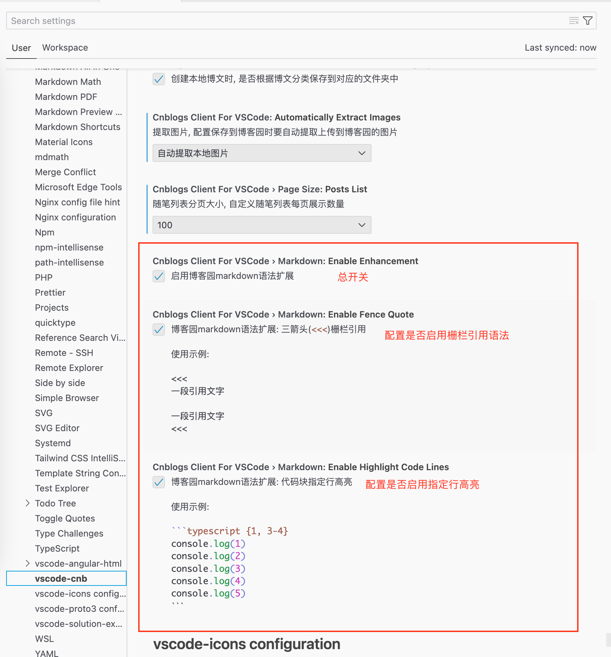611x657 pixels.
Task: Expand the Todo Tree settings section
Action: 28,503
